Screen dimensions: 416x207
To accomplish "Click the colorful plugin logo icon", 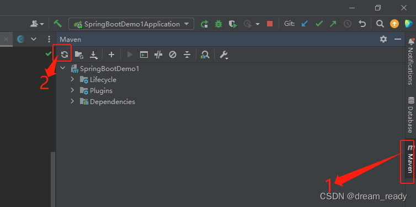I will pos(409,24).
